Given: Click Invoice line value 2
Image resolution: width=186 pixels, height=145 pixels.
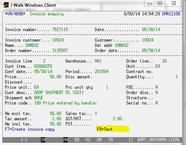Looking at the screenshot, I should click(x=44, y=61).
